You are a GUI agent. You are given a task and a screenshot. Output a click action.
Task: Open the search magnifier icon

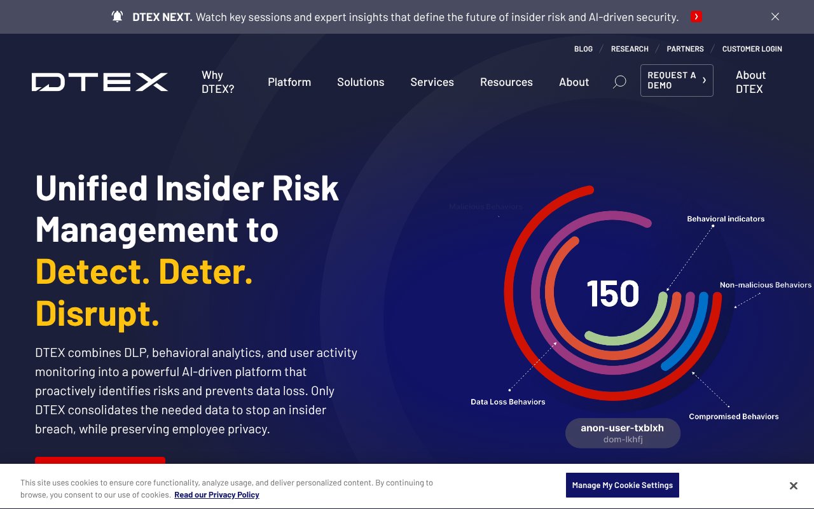click(x=618, y=81)
